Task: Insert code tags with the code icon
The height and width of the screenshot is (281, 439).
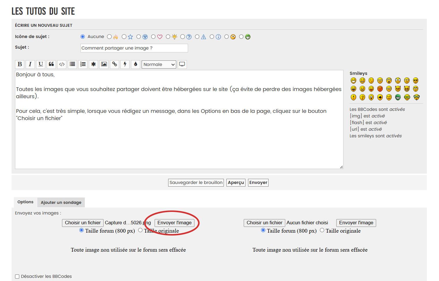Action: click(x=62, y=64)
